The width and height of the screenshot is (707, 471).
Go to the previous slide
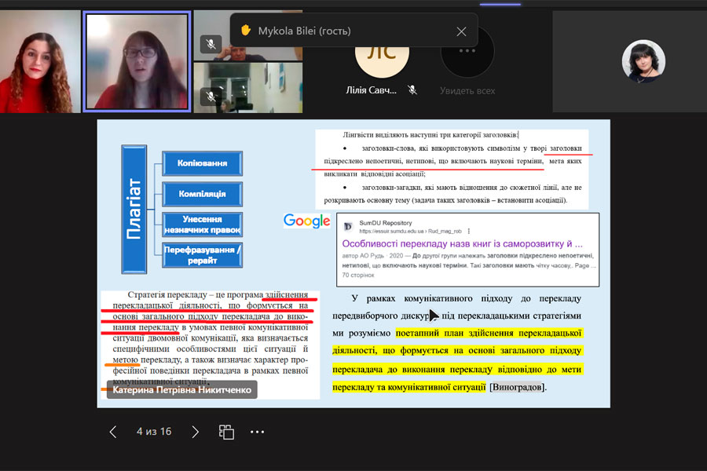click(x=113, y=432)
